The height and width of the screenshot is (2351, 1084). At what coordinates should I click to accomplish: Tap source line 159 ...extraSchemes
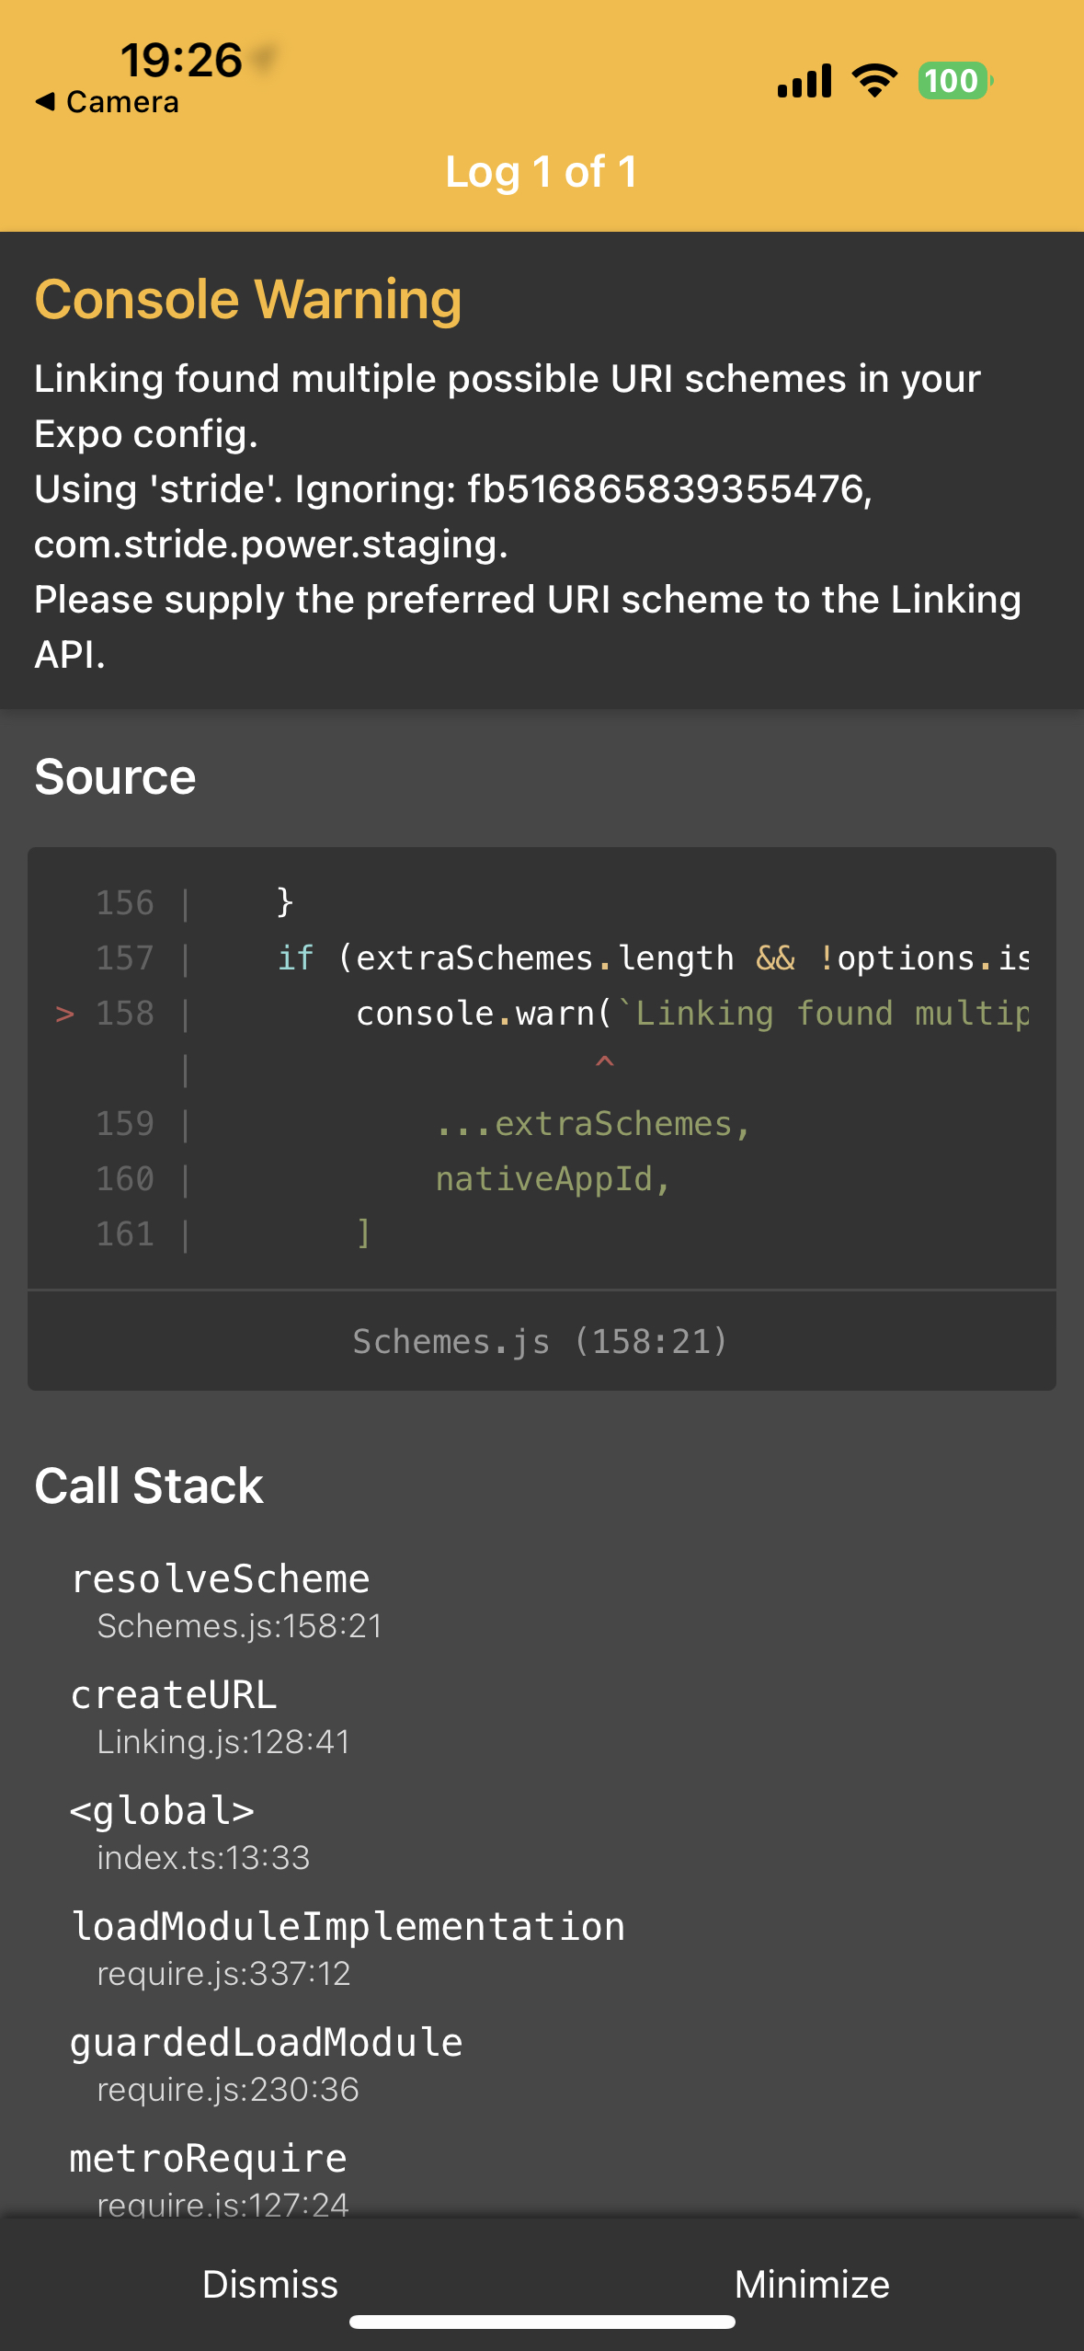[x=593, y=1123]
